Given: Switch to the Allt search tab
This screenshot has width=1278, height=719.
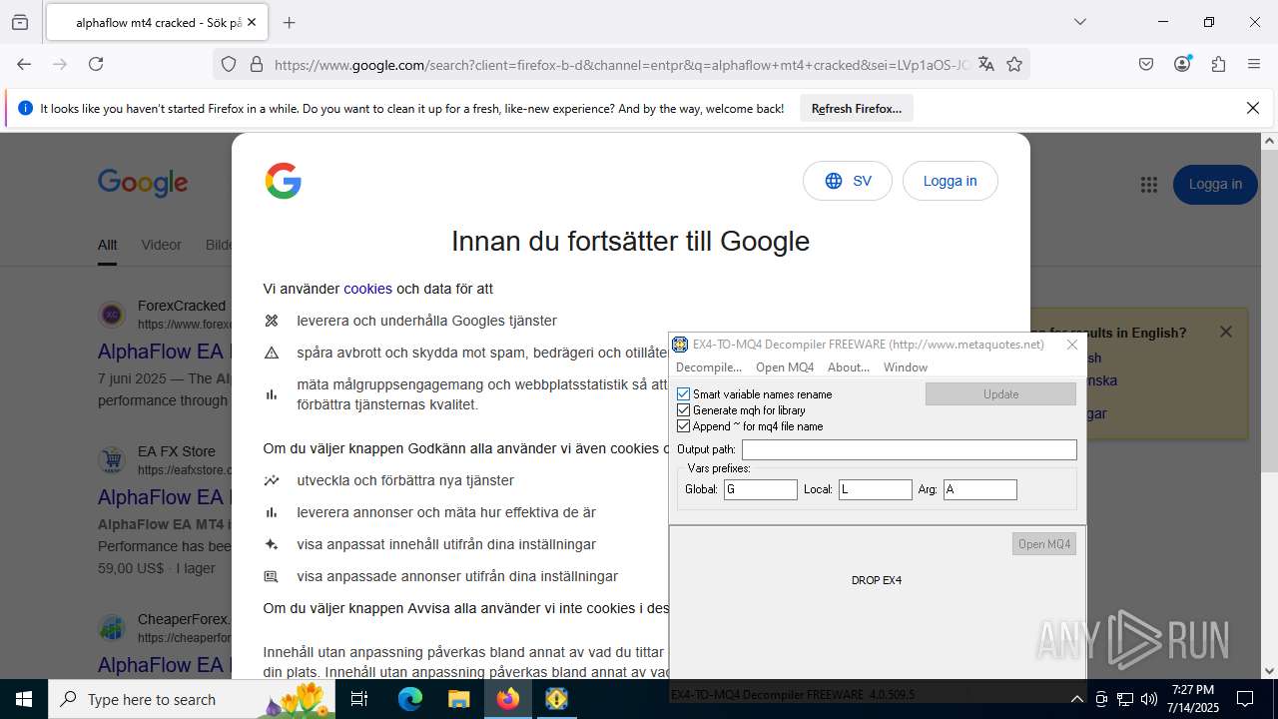Looking at the screenshot, I should (107, 245).
